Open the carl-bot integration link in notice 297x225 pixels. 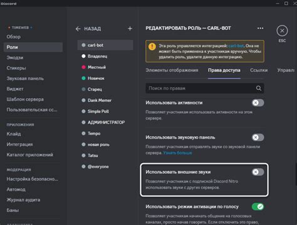pos(236,46)
